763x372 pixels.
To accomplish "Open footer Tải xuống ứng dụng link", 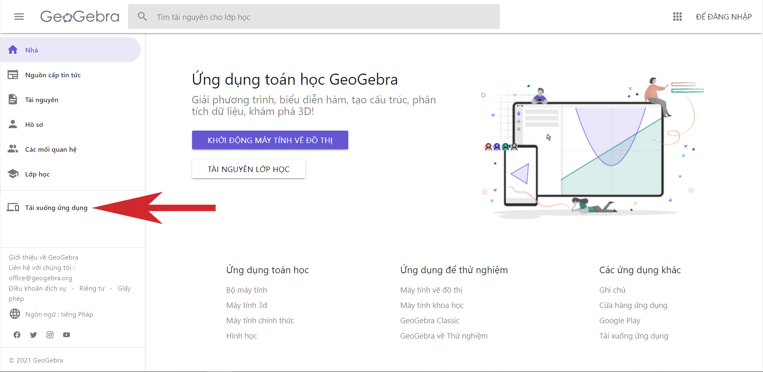I will (x=634, y=336).
